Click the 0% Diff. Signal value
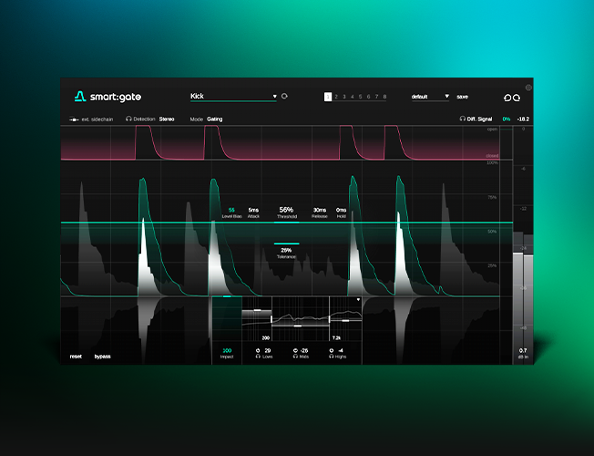The width and height of the screenshot is (594, 456). coord(507,119)
